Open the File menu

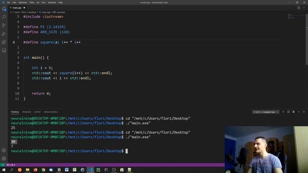click(8, 2)
